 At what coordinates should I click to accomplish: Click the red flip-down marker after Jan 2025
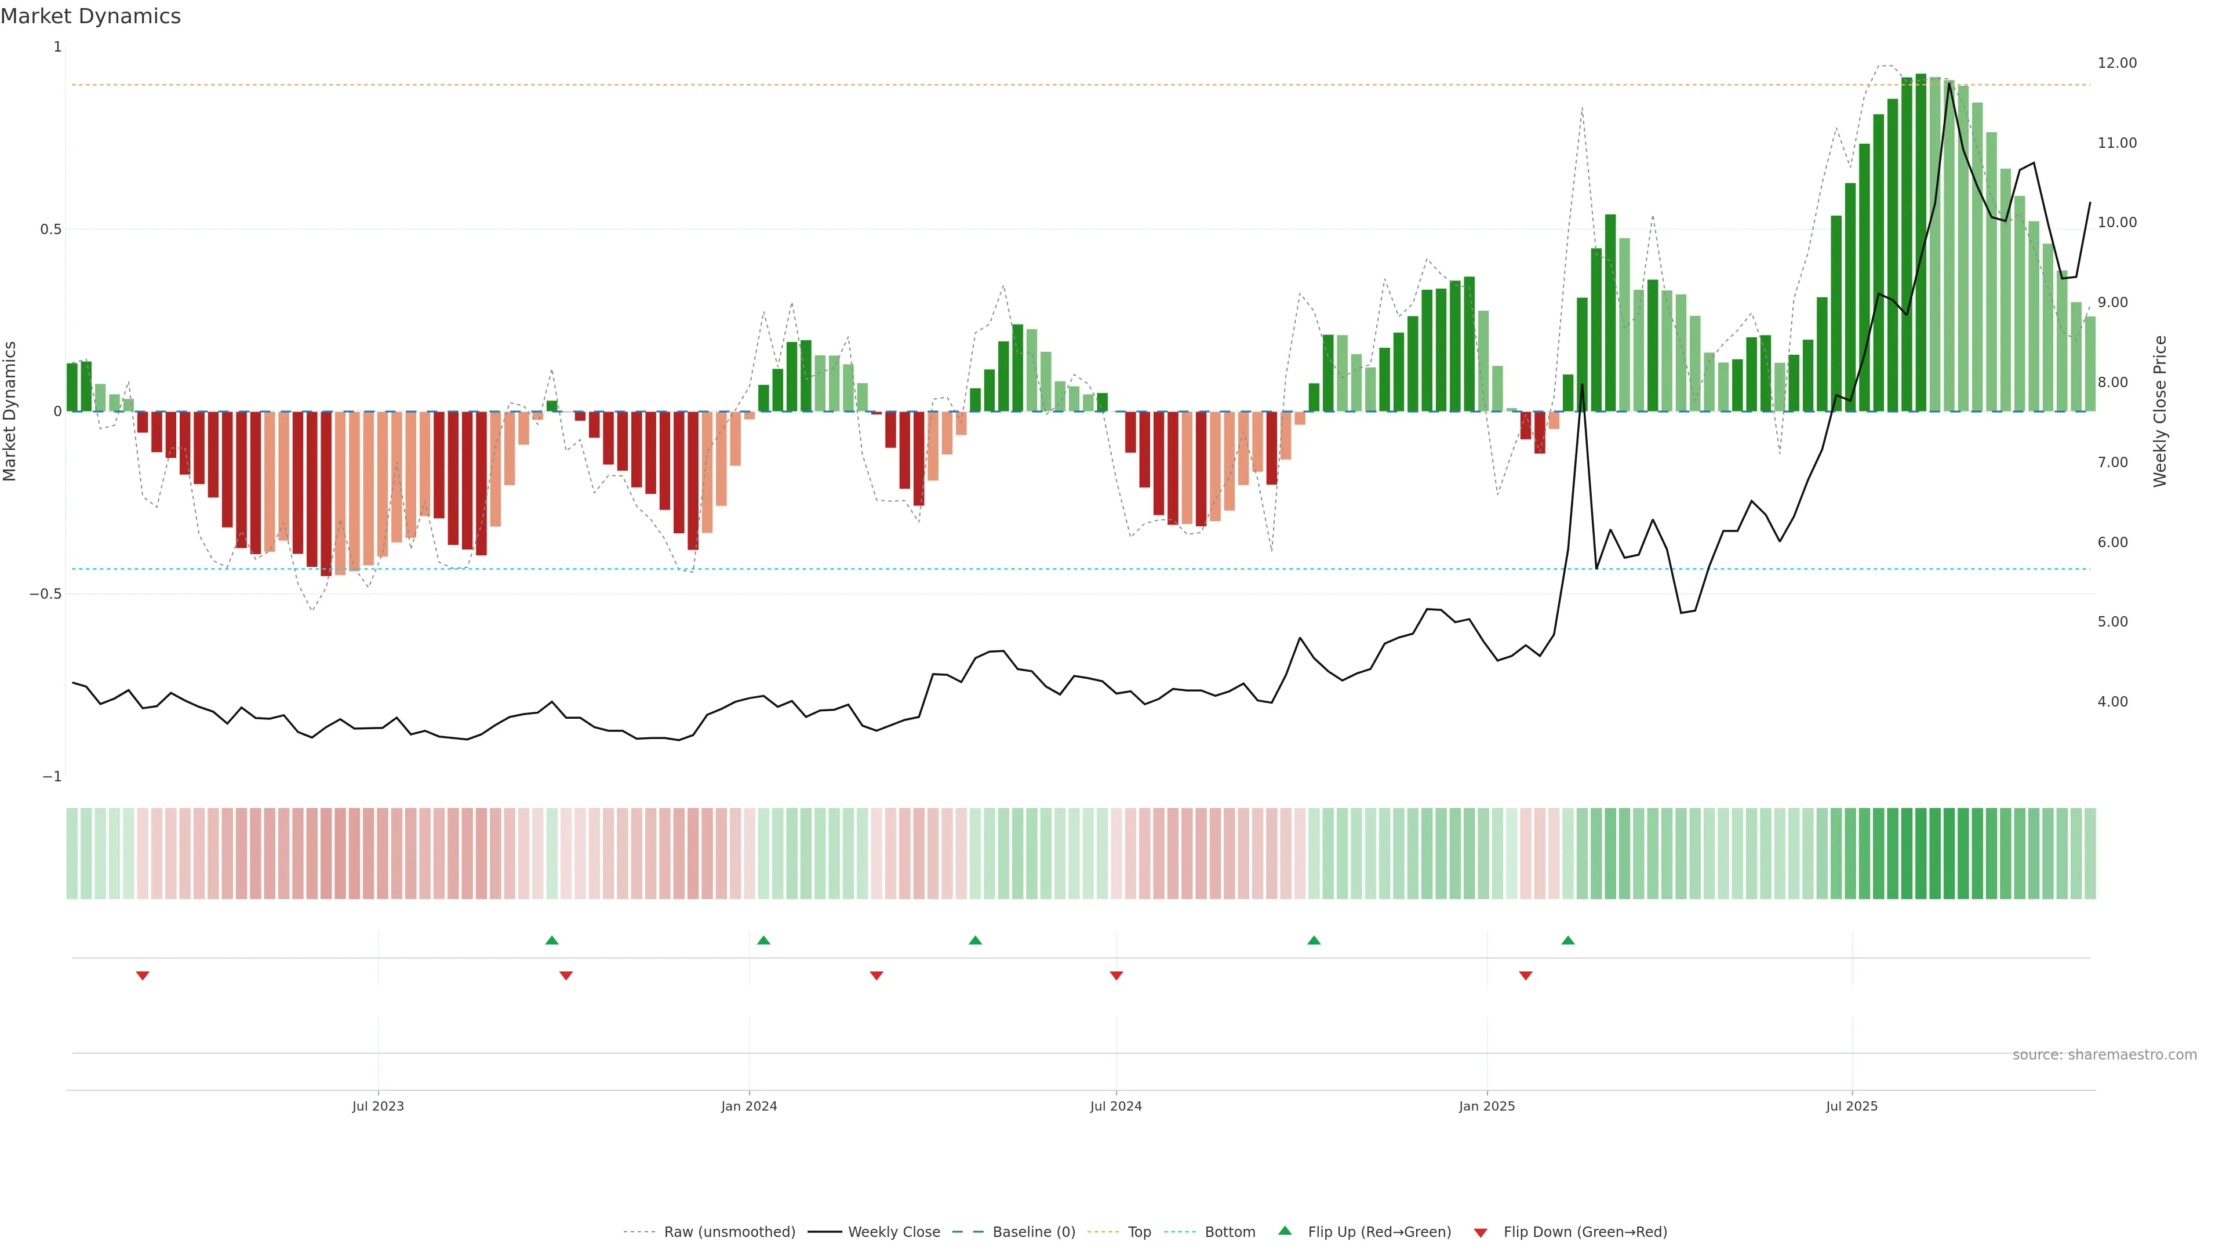pos(1525,976)
